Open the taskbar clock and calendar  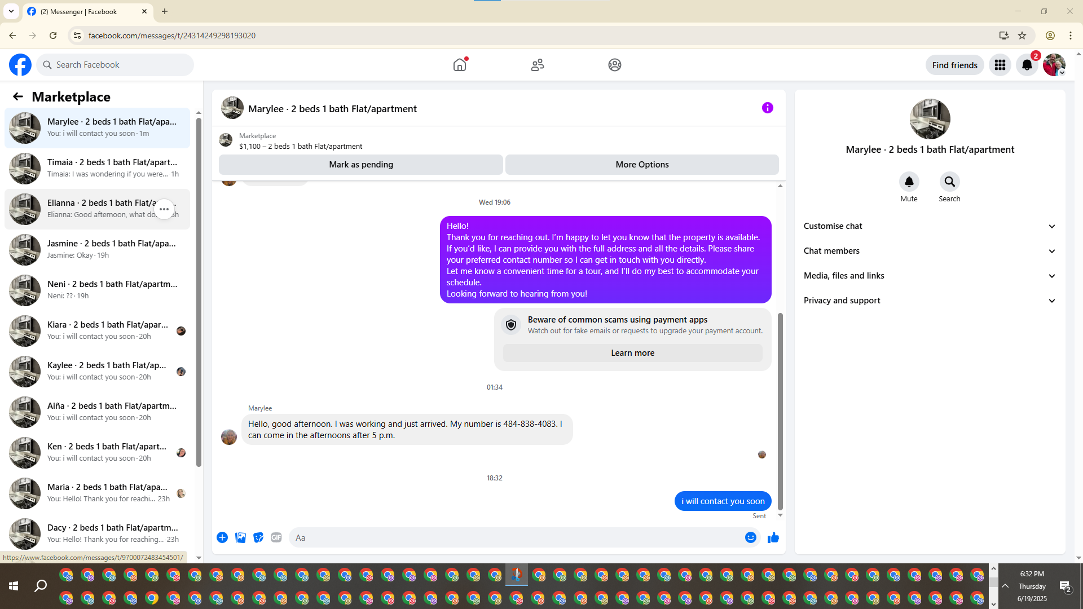pyautogui.click(x=1032, y=586)
